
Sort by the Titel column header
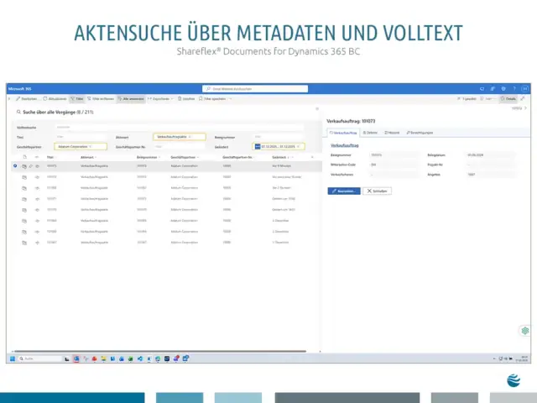[50, 157]
